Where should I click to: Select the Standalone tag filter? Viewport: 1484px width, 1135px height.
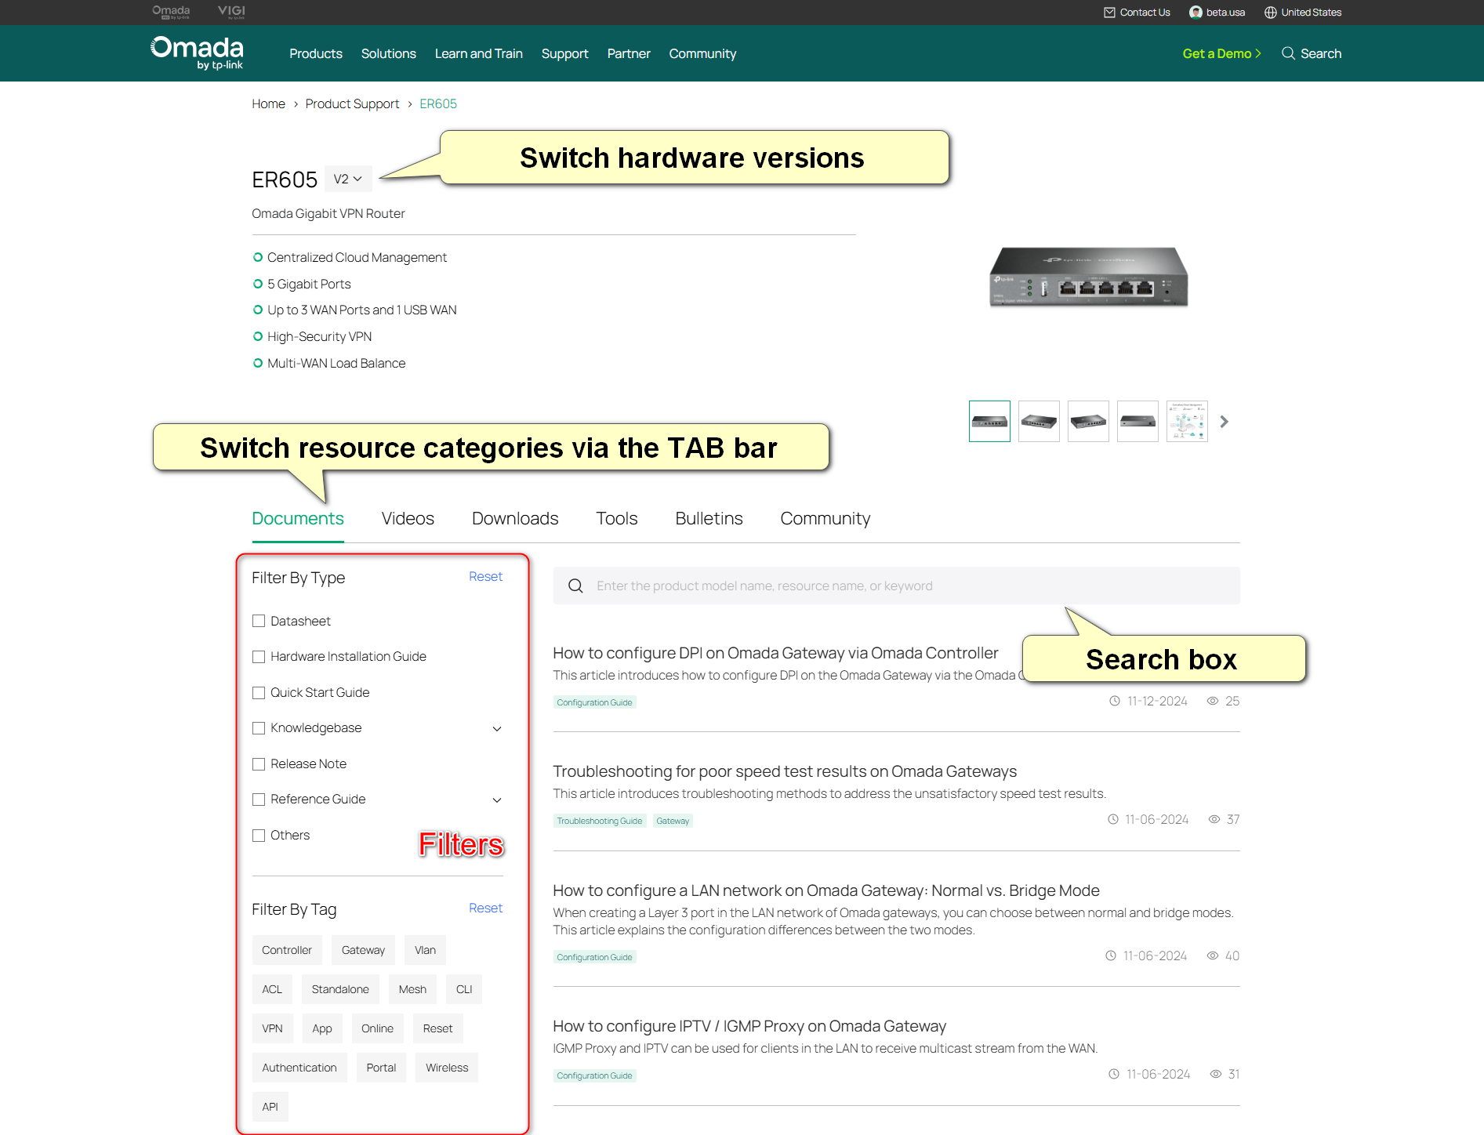click(340, 989)
